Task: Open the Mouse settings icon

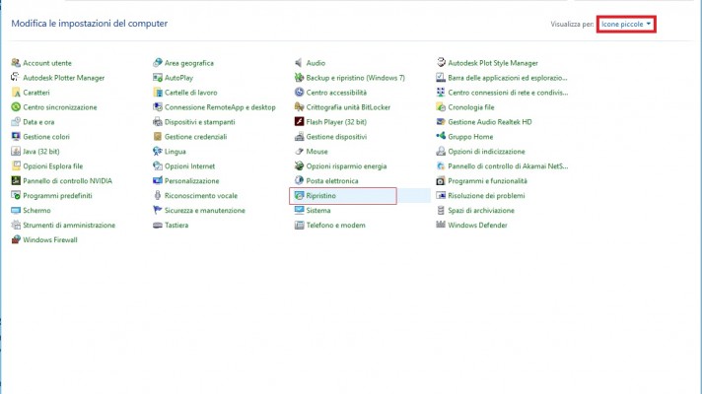Action: point(299,152)
